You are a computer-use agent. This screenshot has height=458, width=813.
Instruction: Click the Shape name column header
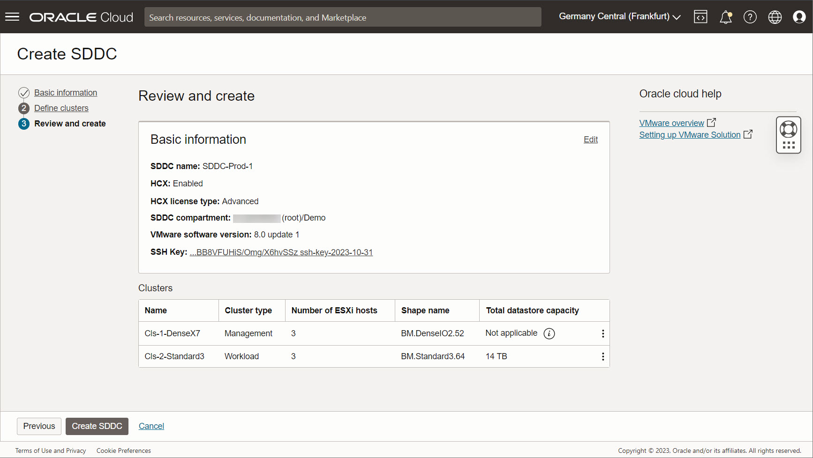click(425, 310)
